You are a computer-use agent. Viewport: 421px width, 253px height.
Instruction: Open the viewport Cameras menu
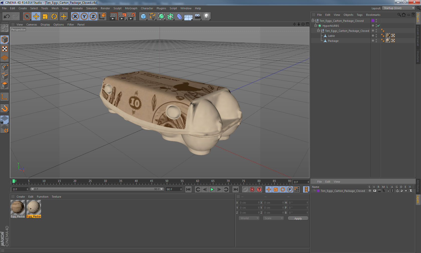coord(32,25)
